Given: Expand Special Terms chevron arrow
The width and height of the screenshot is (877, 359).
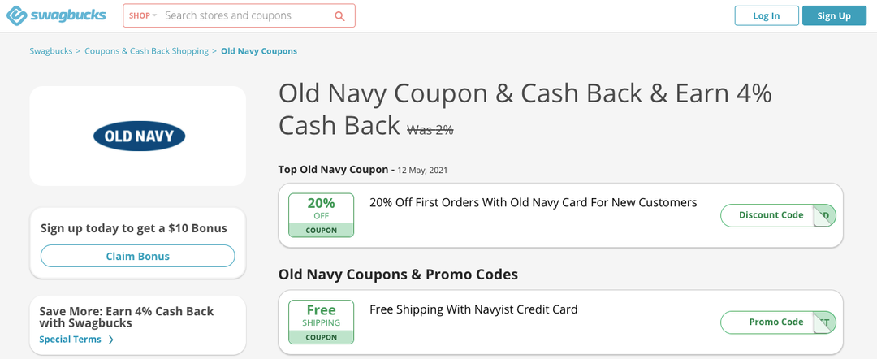Looking at the screenshot, I should coord(110,340).
